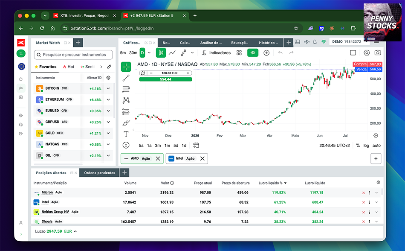
Task: Click the Venda price button
Action: (x=368, y=69)
